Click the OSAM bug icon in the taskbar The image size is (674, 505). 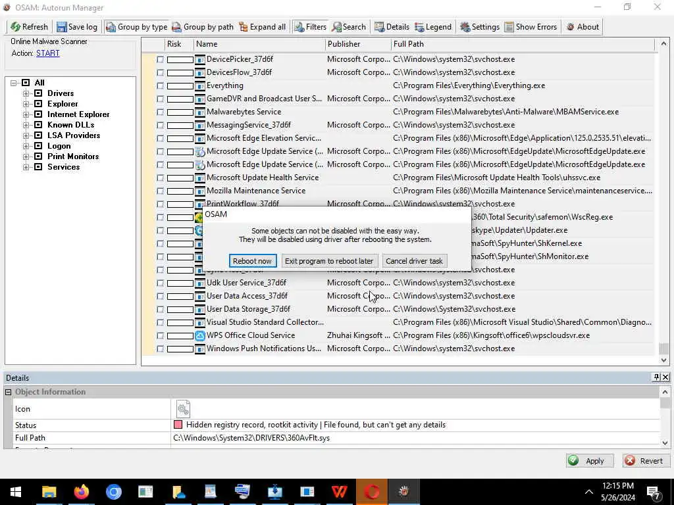click(x=403, y=492)
